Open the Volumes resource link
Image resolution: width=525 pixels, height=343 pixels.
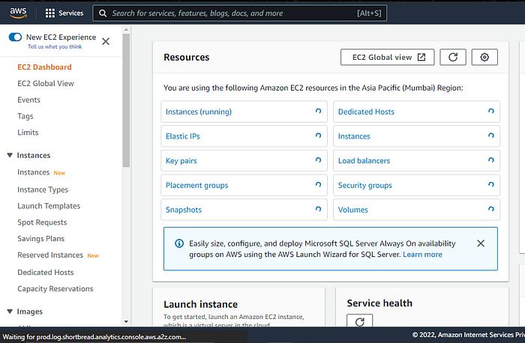point(353,210)
